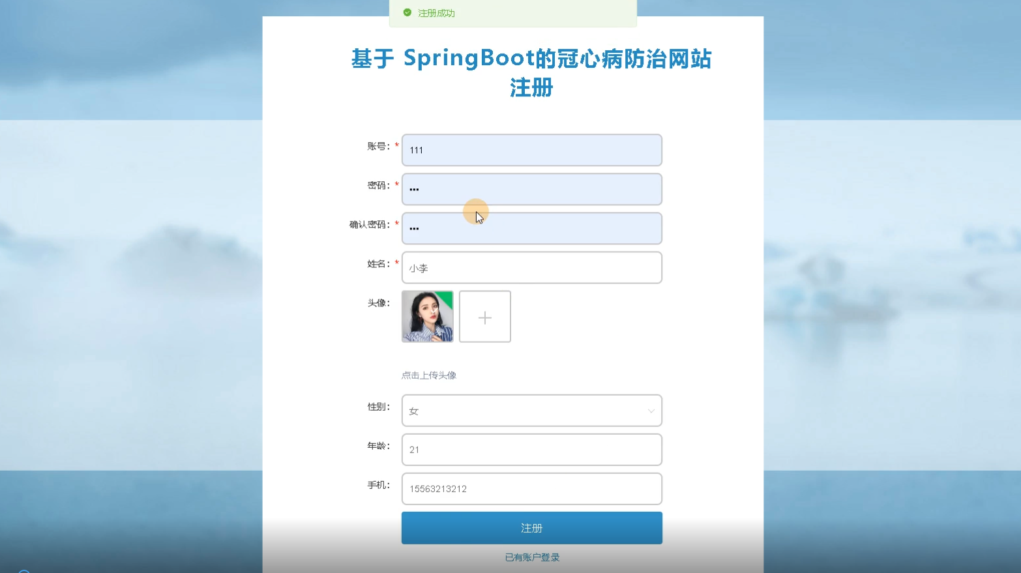The image size is (1021, 573).
Task: Click the 年龄 age field showing 21
Action: point(531,450)
